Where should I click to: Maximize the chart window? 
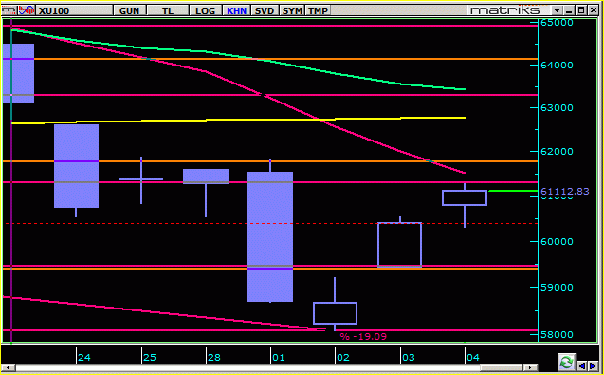(x=581, y=10)
